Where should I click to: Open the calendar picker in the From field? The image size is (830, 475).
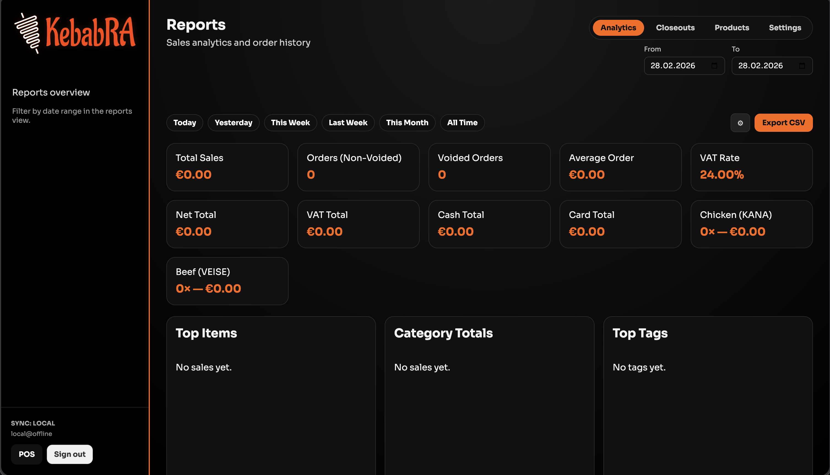coord(715,65)
